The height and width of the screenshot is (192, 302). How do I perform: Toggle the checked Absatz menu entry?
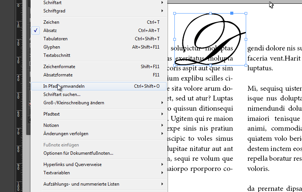pyautogui.click(x=99, y=30)
